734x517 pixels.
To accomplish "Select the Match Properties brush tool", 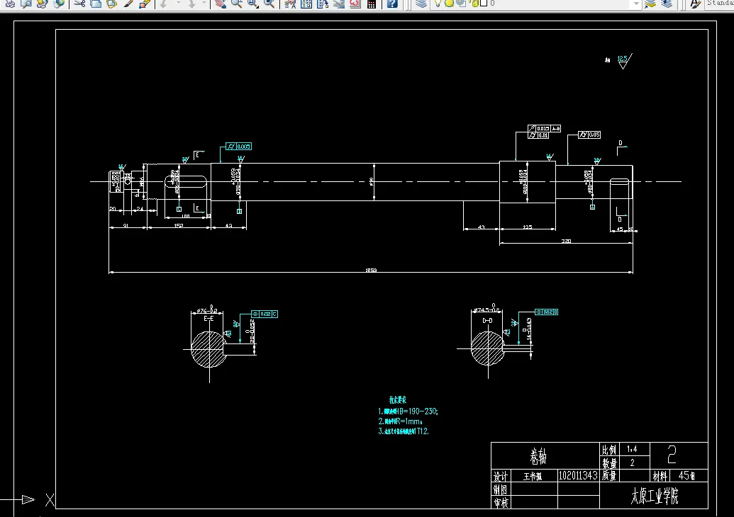I will click(128, 4).
